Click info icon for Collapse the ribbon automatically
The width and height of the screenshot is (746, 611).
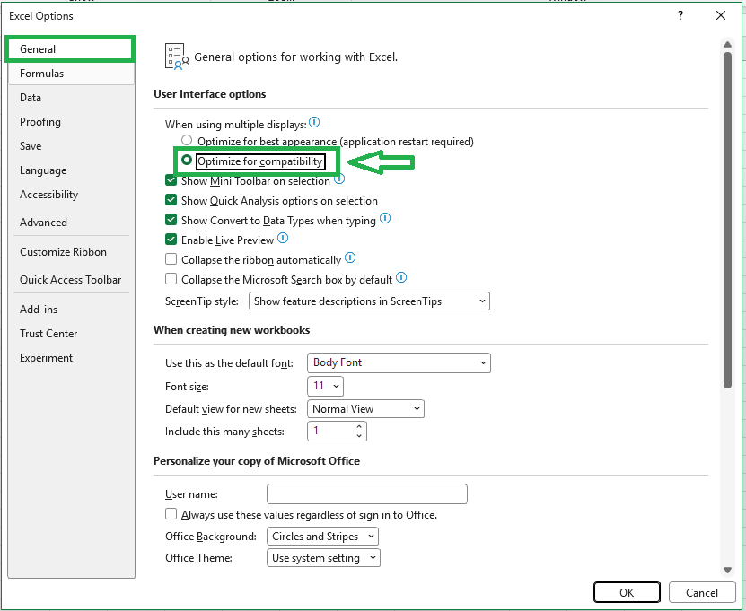click(350, 257)
